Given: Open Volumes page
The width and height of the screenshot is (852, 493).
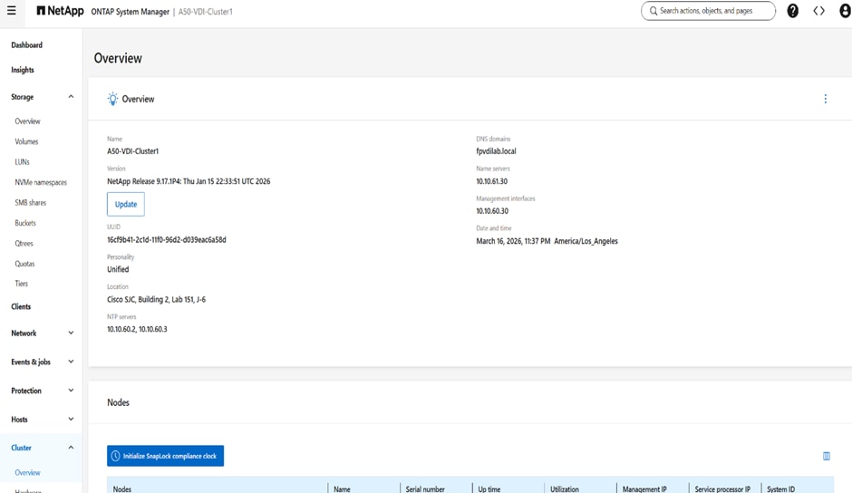Looking at the screenshot, I should (26, 141).
